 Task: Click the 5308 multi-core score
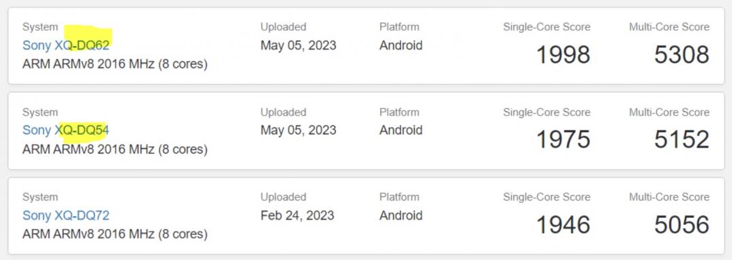tap(681, 55)
